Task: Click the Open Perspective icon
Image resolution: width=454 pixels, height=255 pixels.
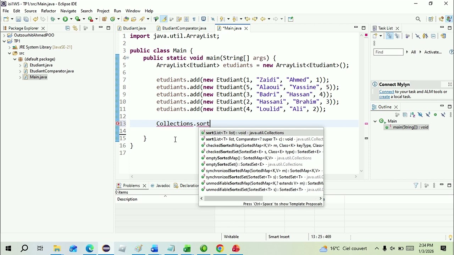Action: click(x=431, y=19)
